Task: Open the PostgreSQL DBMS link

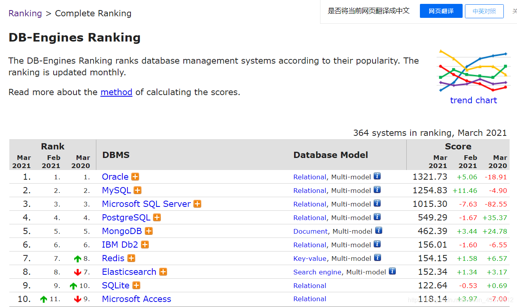Action: pyautogui.click(x=126, y=217)
